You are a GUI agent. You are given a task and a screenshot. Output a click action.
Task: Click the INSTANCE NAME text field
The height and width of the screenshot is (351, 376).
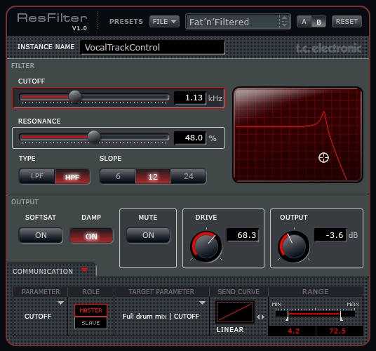pos(152,47)
